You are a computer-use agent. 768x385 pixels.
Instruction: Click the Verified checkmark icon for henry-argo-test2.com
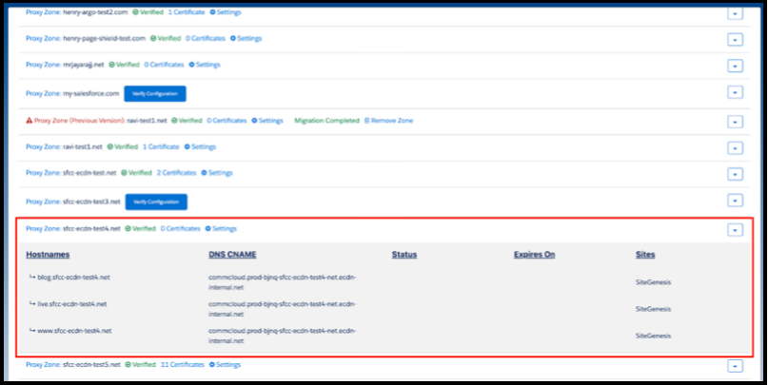point(135,12)
